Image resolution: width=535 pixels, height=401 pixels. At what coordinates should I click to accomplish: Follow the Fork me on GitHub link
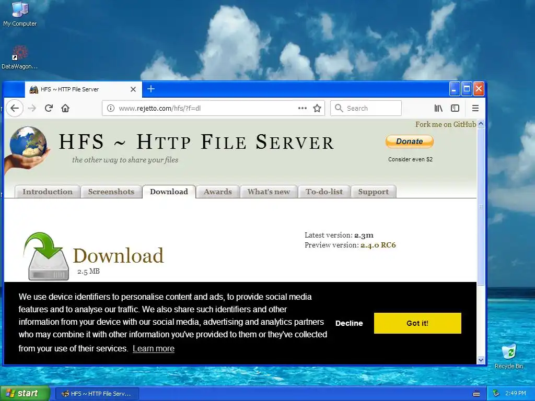click(446, 124)
